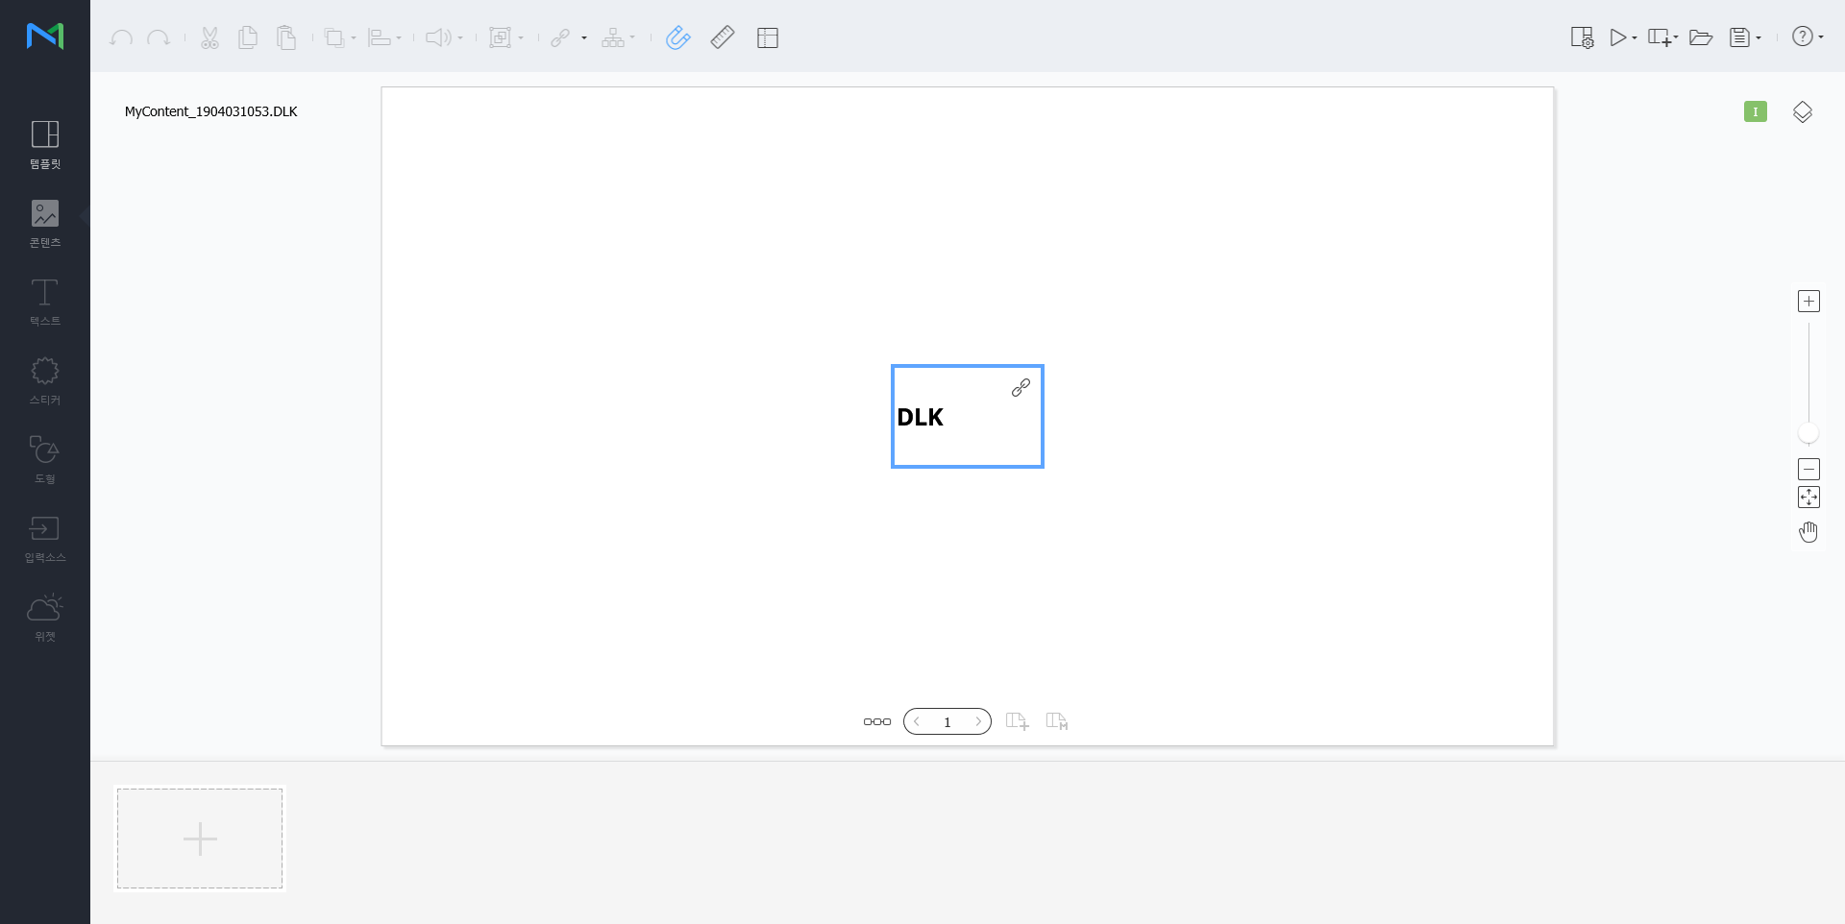Viewport: 1845px width, 924px height.
Task: Open the 템플릿 (template) panel
Action: pyautogui.click(x=45, y=144)
